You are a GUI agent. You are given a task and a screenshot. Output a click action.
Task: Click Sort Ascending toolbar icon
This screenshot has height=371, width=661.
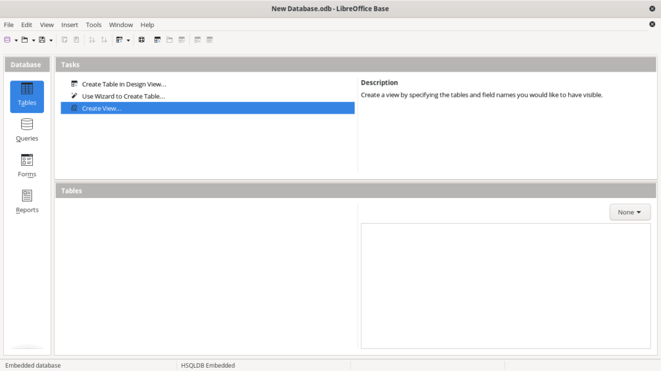tap(92, 40)
